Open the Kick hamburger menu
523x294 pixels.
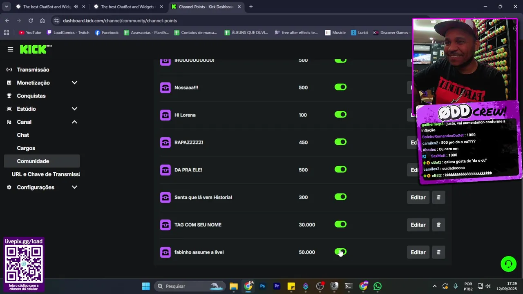(x=10, y=49)
